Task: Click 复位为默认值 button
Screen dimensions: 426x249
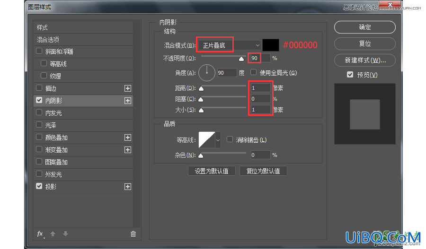Action: [x=263, y=171]
